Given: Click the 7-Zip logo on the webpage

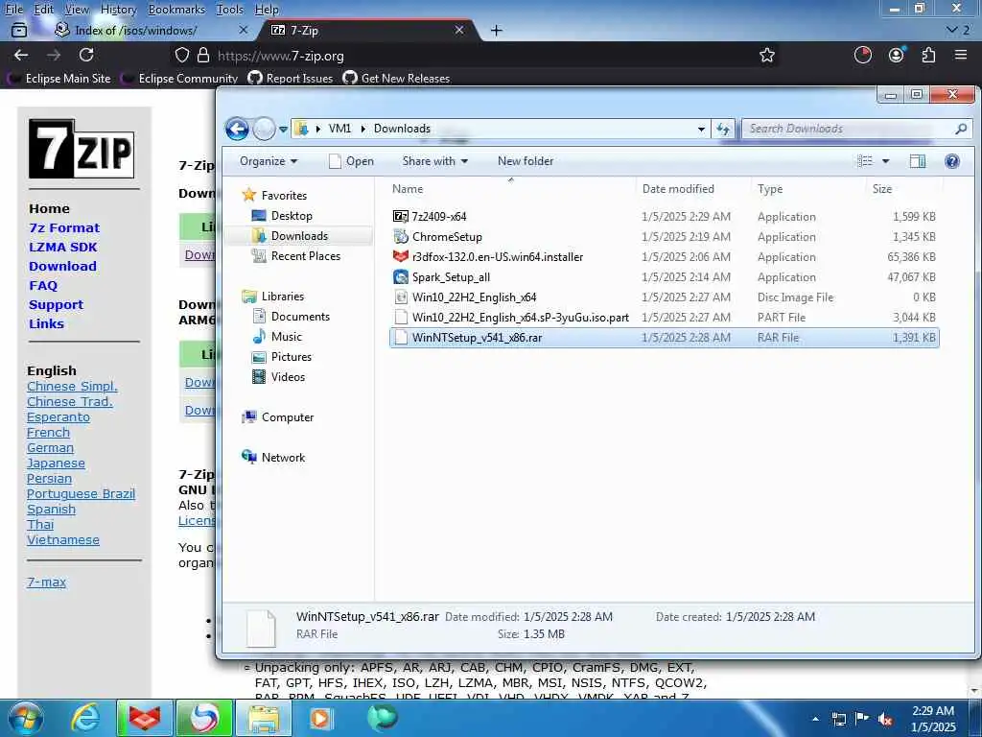Looking at the screenshot, I should click(x=82, y=149).
